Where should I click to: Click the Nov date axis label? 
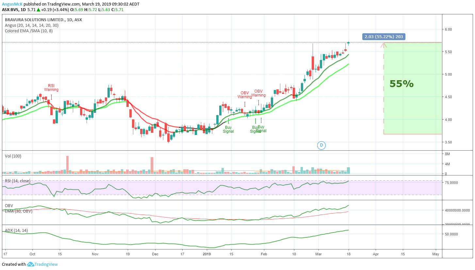point(95,254)
